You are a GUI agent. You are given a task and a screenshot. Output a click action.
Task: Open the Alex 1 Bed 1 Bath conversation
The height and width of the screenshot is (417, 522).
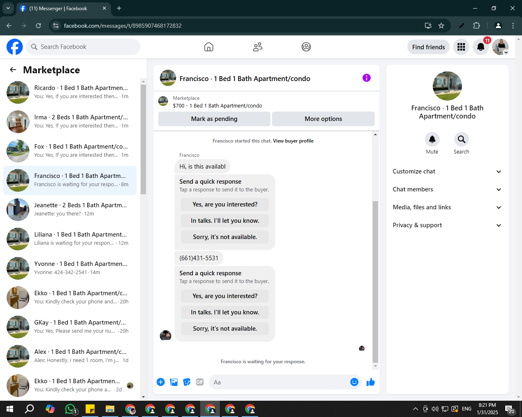(70, 356)
